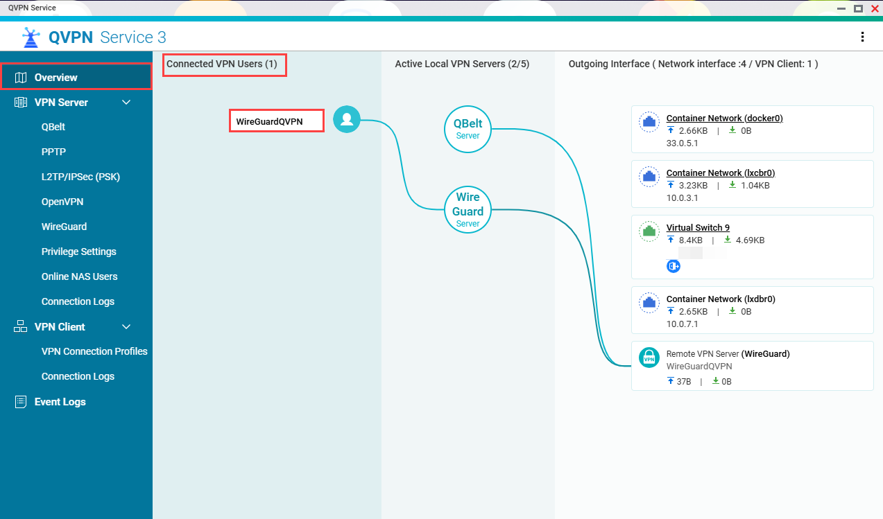The height and width of the screenshot is (519, 883).
Task: Click the VPN Client sidebar icon
Action: pyautogui.click(x=19, y=326)
